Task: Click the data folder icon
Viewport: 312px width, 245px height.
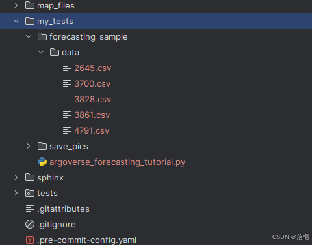Action: click(55, 52)
